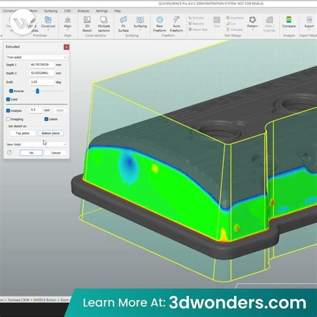Click the Analysis tolerance 0.2 field
317x317 pixels.
(x=36, y=110)
